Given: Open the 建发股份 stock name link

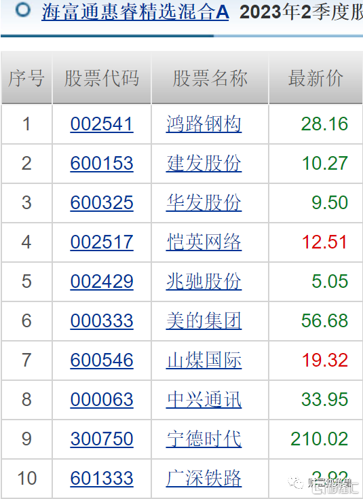Looking at the screenshot, I should (204, 163).
